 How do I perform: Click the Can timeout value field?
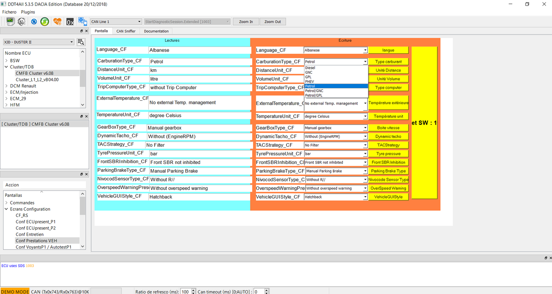point(258,291)
